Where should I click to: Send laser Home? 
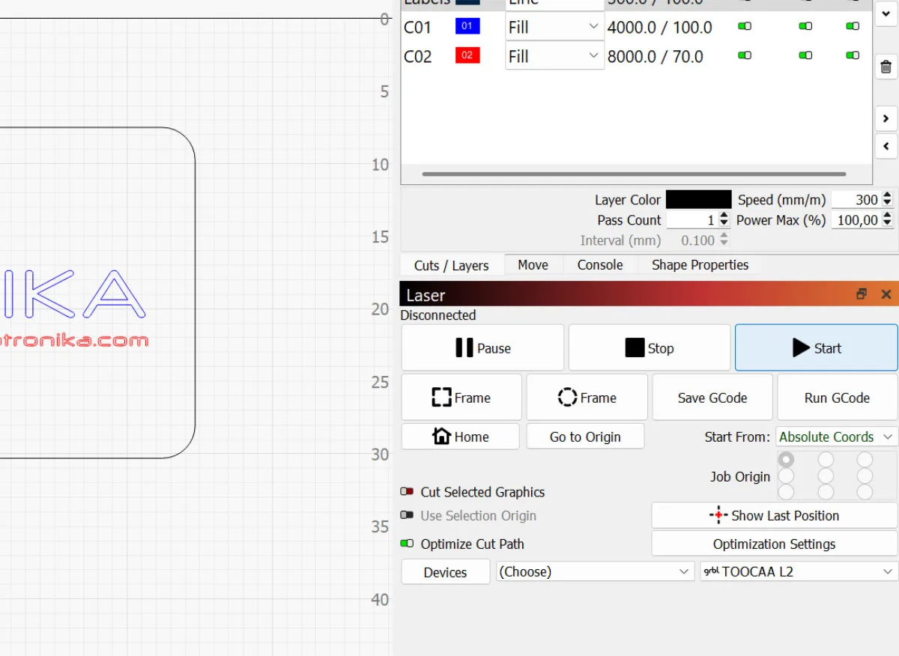pyautogui.click(x=460, y=437)
